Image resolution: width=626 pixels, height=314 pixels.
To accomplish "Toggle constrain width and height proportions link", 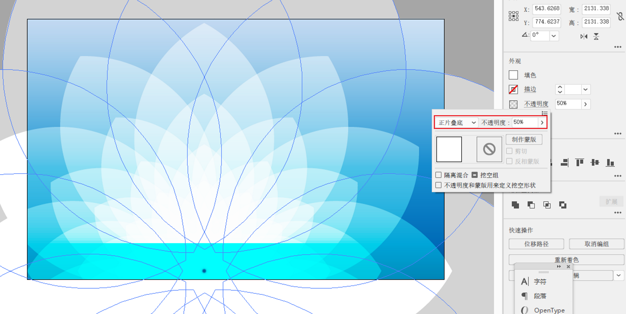I will (x=620, y=16).
